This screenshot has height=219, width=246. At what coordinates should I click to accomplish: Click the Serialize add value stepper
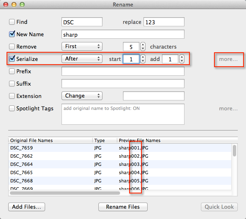(x=182, y=59)
